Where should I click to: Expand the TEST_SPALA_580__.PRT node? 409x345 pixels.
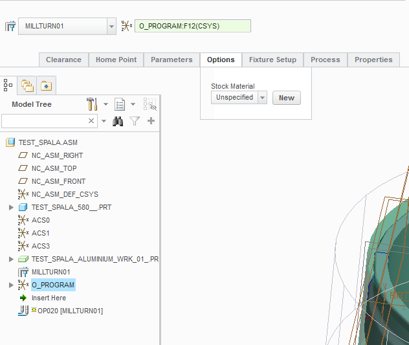[11, 208]
